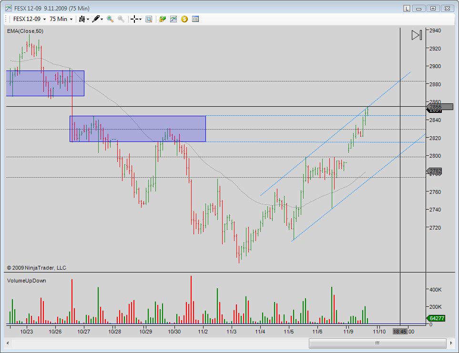Select the large blue rectangle zone near 2830
Screen dimensions: 459x353
pos(138,129)
